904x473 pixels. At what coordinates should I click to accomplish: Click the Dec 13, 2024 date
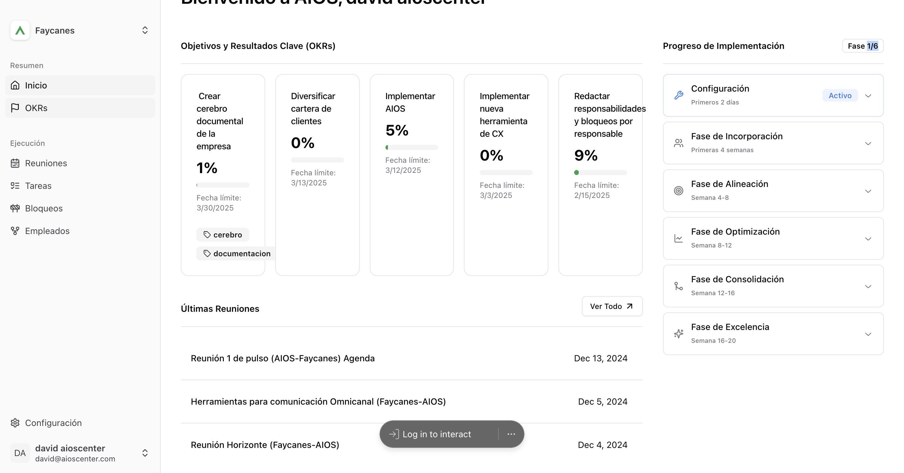pyautogui.click(x=600, y=358)
